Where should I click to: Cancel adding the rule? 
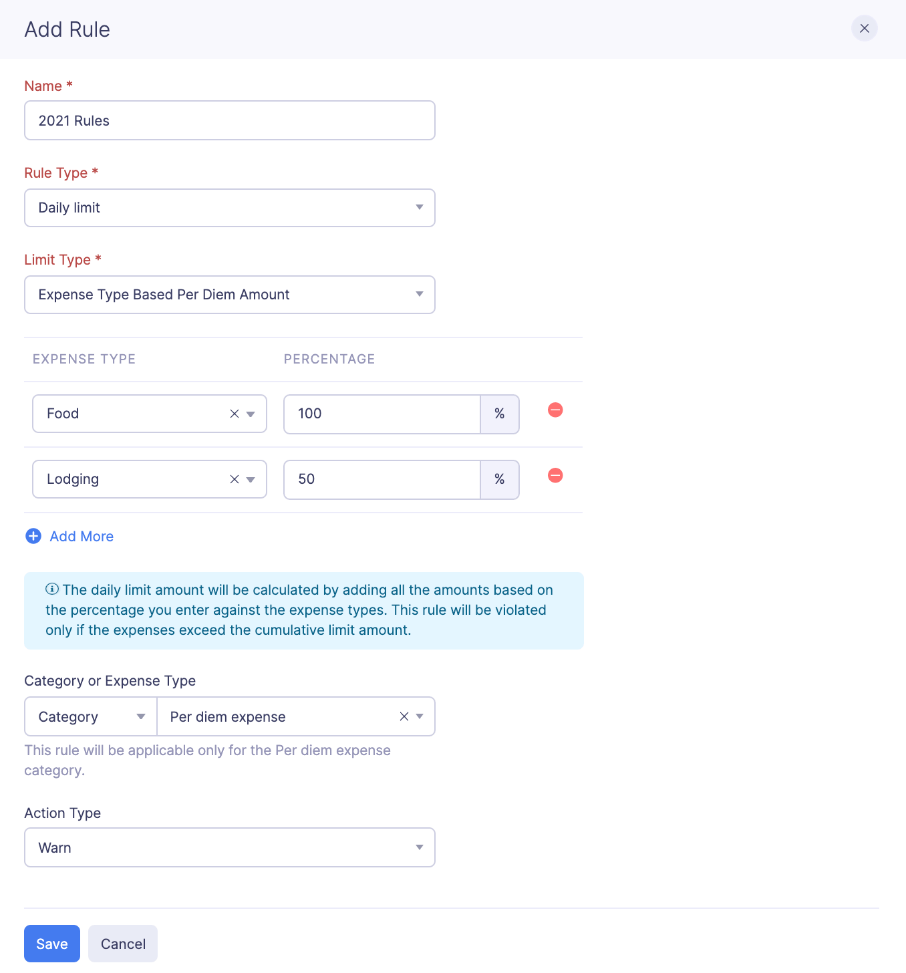(x=123, y=944)
